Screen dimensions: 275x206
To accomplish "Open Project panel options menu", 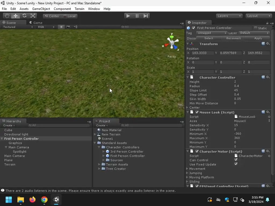I will click(x=182, y=122).
